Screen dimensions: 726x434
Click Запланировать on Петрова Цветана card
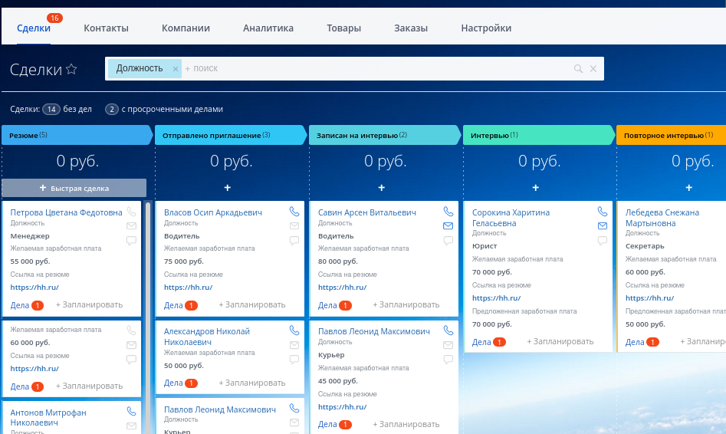point(90,304)
